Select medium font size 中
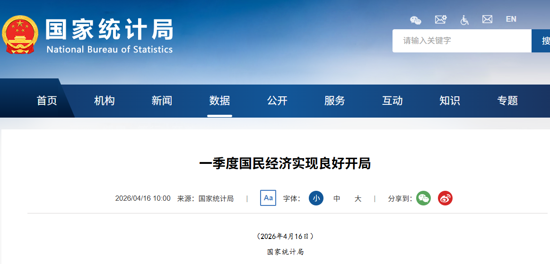 pos(337,198)
